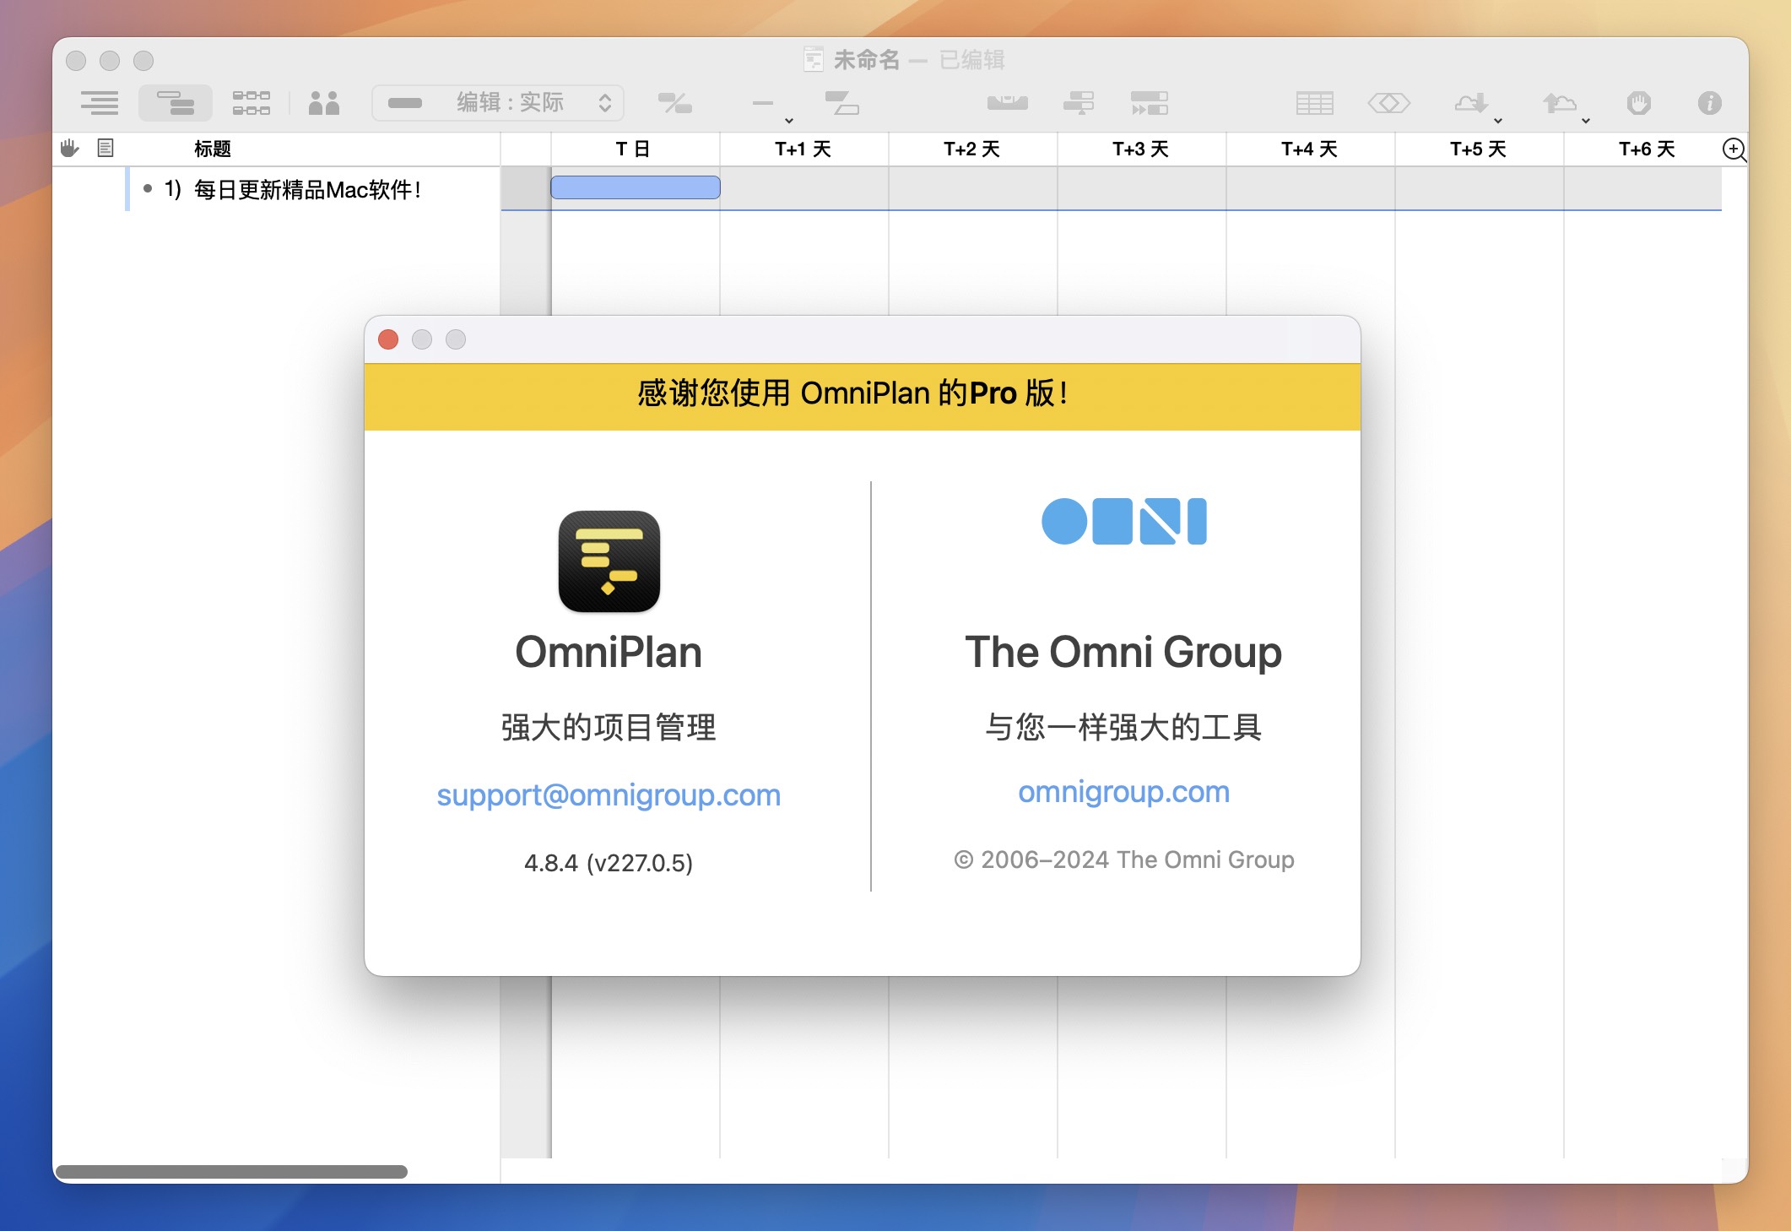The height and width of the screenshot is (1231, 1791).
Task: Click the 标题 column header
Action: point(213,149)
